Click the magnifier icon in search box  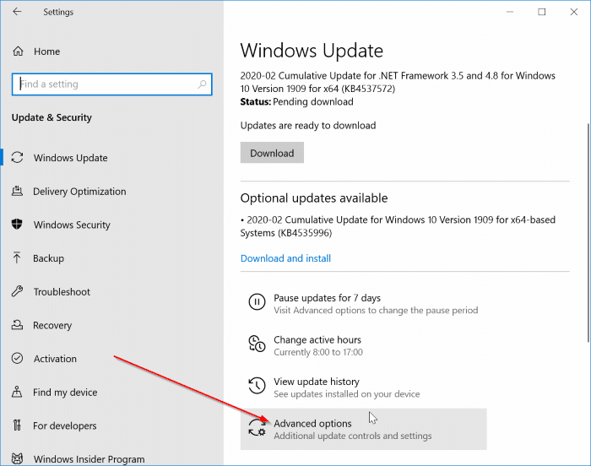click(202, 84)
